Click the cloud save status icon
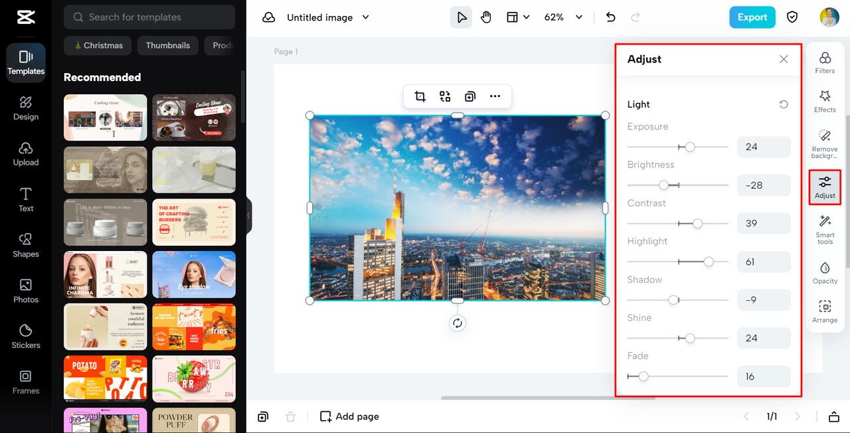Image resolution: width=850 pixels, height=433 pixels. point(269,18)
